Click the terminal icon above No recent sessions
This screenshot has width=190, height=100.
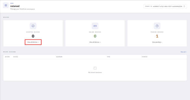coord(95,68)
